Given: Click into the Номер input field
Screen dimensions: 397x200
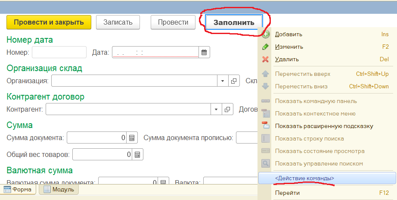Looking at the screenshot, I should [x=59, y=53].
